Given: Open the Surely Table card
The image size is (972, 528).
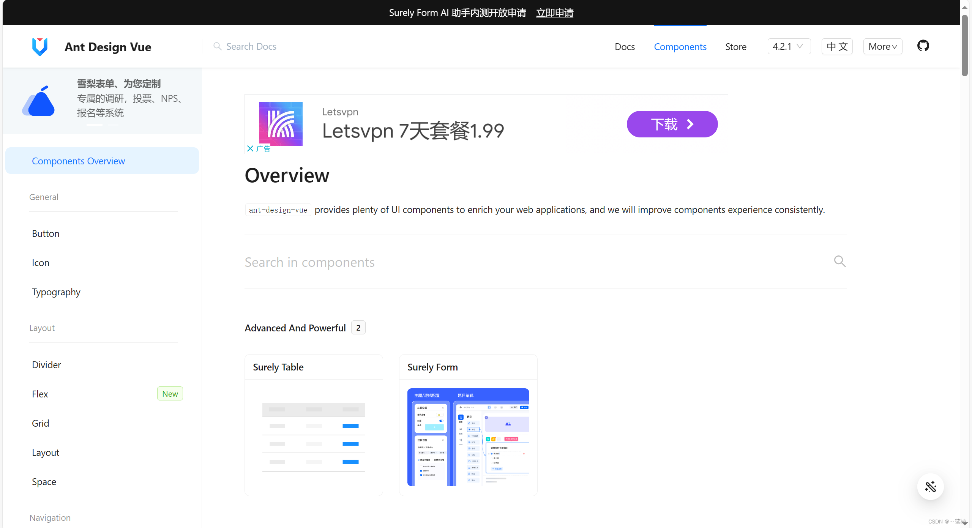Looking at the screenshot, I should tap(314, 425).
